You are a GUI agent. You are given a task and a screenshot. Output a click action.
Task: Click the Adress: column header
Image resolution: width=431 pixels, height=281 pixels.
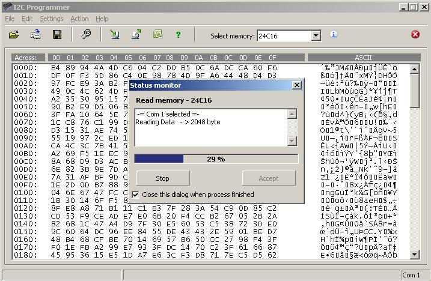point(28,58)
